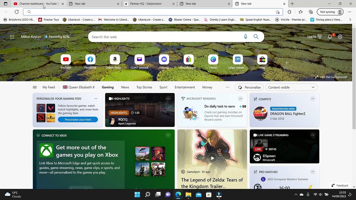Open File Explorer from the taskbar
Viewport: 356px width, 200px height.
click(188, 194)
